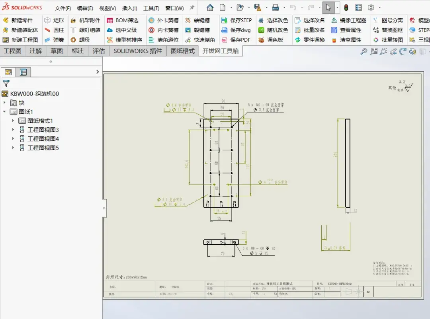This screenshot has height=319, width=430.
Task: Open the File Properties list icon
Action: coord(358,8)
